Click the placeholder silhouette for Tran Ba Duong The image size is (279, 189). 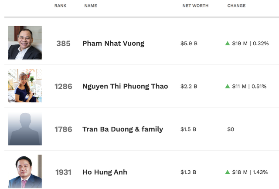coord(25,128)
